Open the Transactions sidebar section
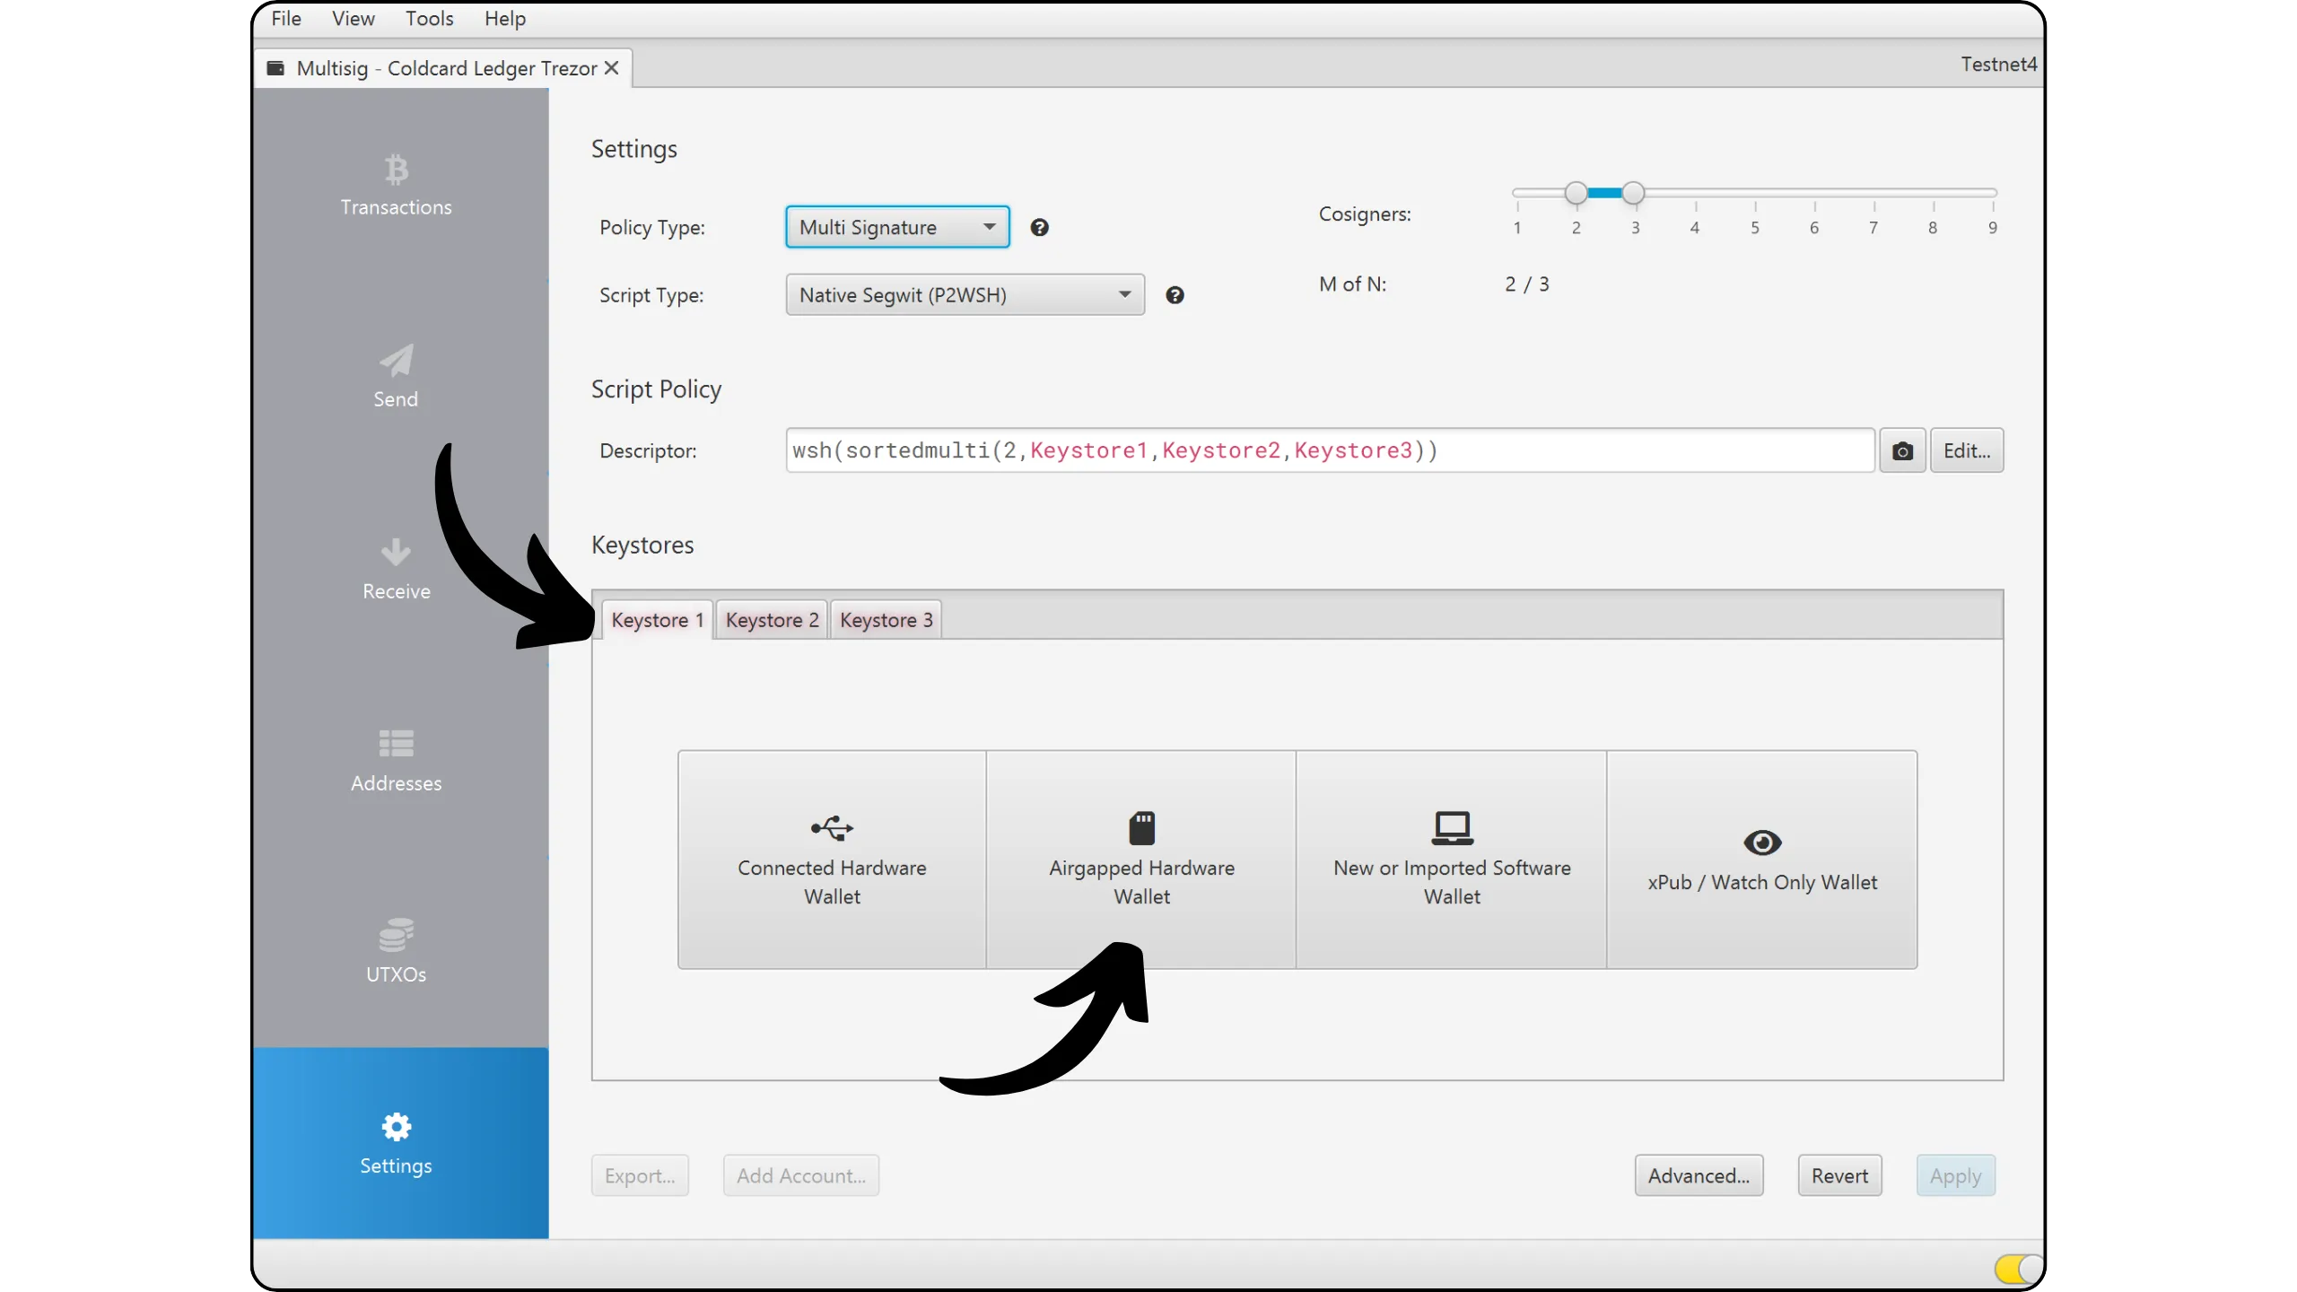The height and width of the screenshot is (1292, 2297). [x=396, y=187]
